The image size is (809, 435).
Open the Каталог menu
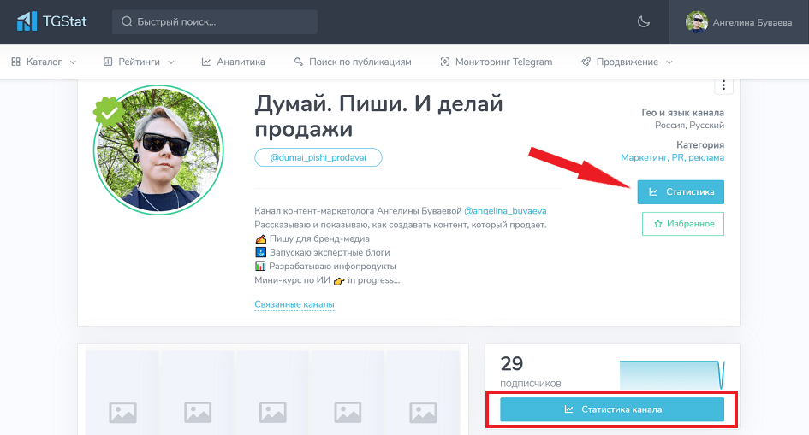tap(44, 62)
